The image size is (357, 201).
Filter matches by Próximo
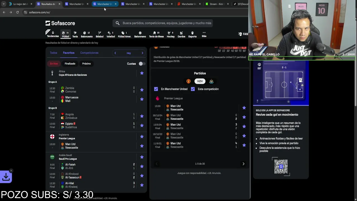(86, 64)
